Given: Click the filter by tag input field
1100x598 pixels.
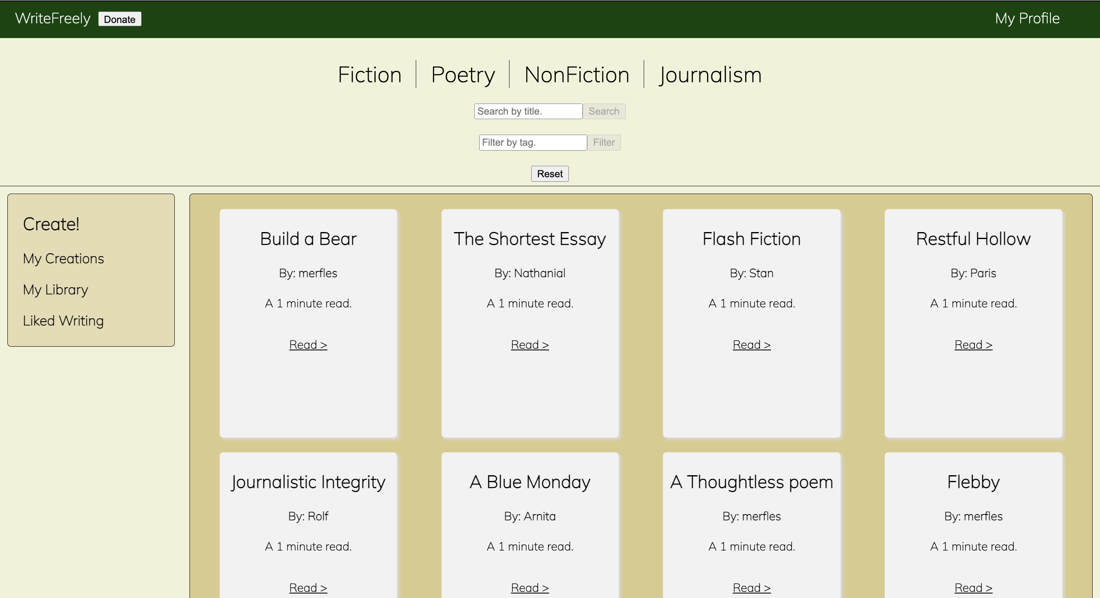Looking at the screenshot, I should [532, 142].
